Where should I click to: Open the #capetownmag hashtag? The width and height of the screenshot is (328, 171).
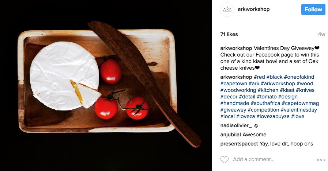[300, 103]
